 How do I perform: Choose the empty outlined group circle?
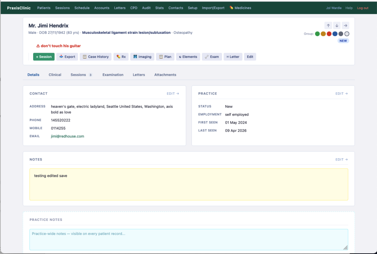point(347,34)
